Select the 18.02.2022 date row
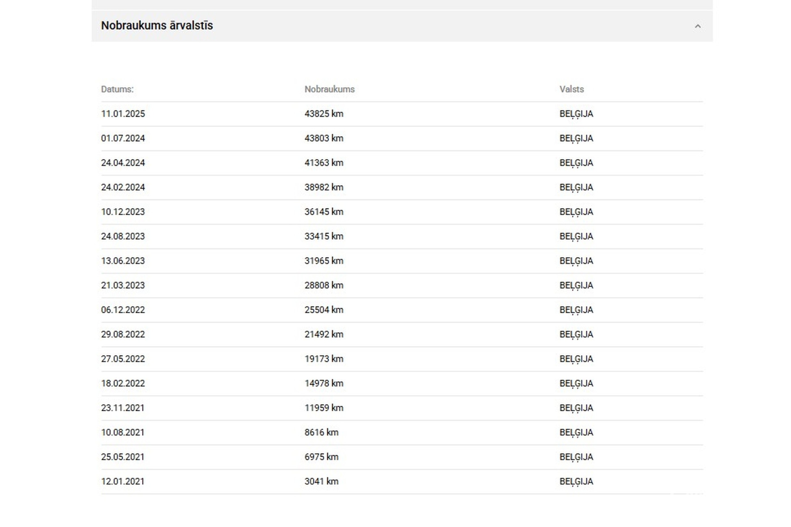The height and width of the screenshot is (527, 791). [x=123, y=384]
